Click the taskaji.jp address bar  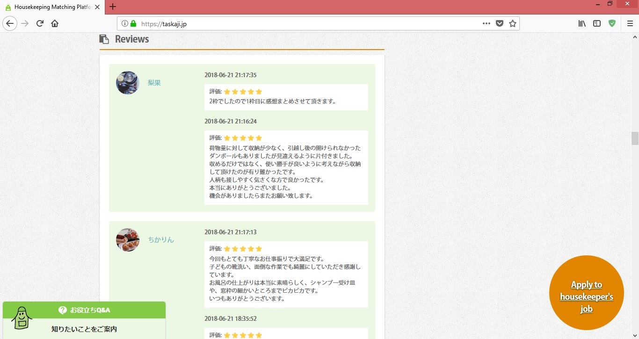point(304,23)
